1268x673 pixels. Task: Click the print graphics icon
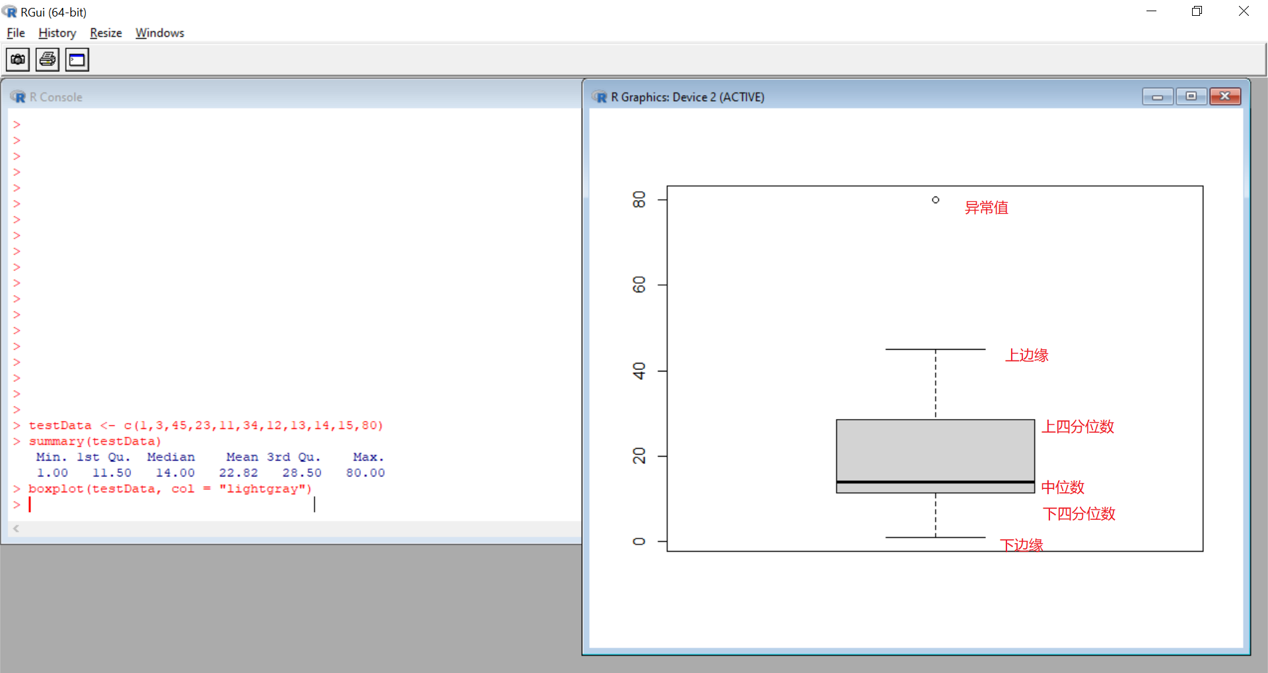48,60
